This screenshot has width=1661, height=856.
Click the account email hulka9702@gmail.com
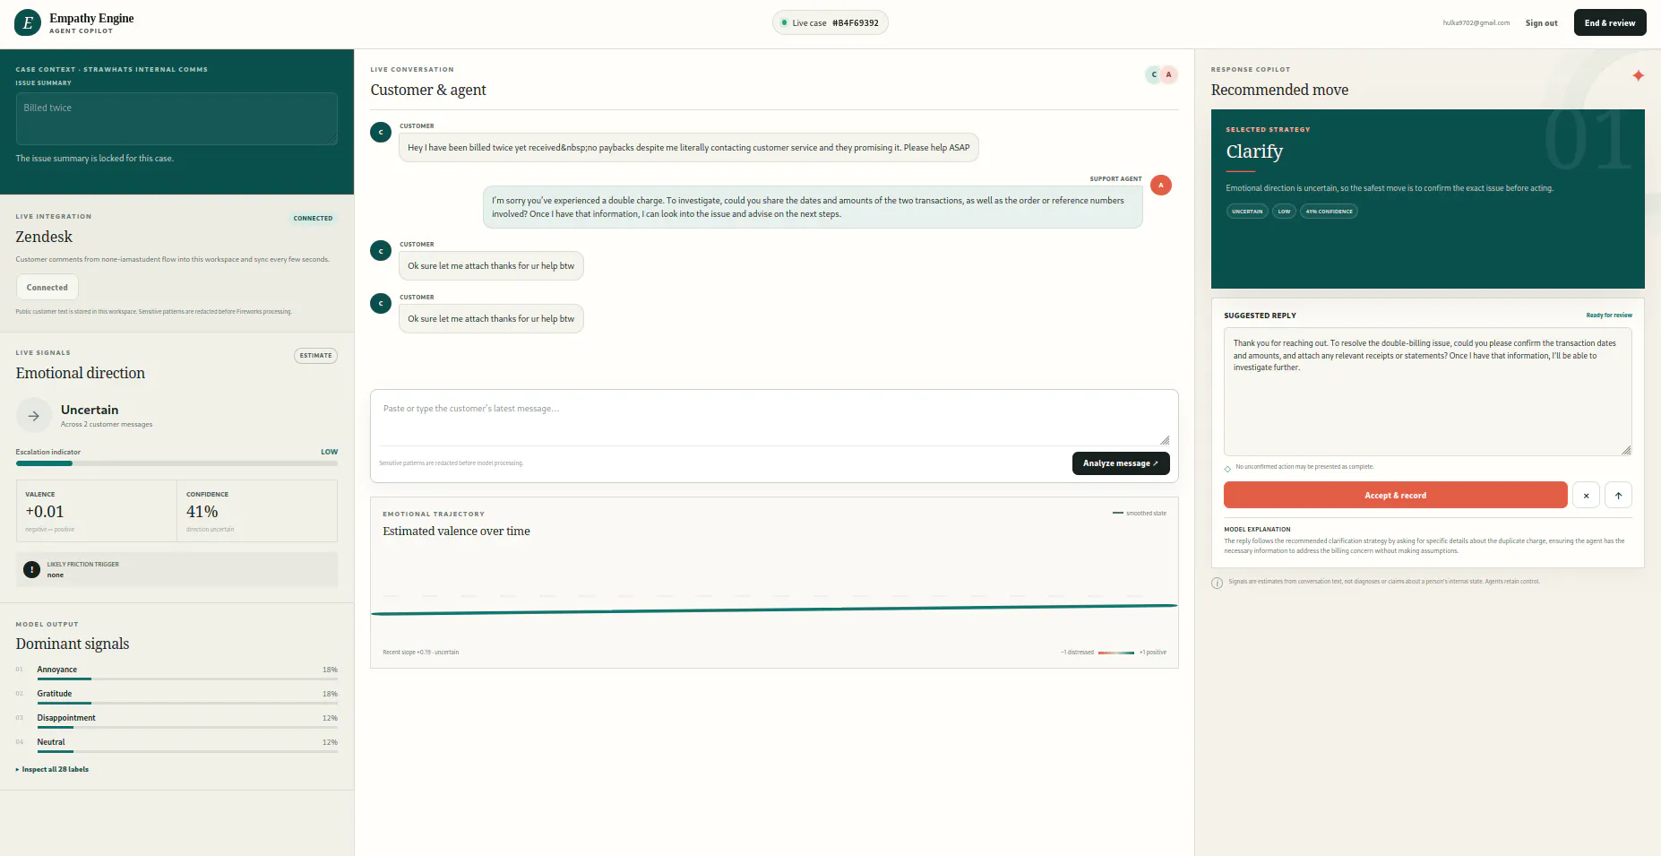coord(1476,23)
